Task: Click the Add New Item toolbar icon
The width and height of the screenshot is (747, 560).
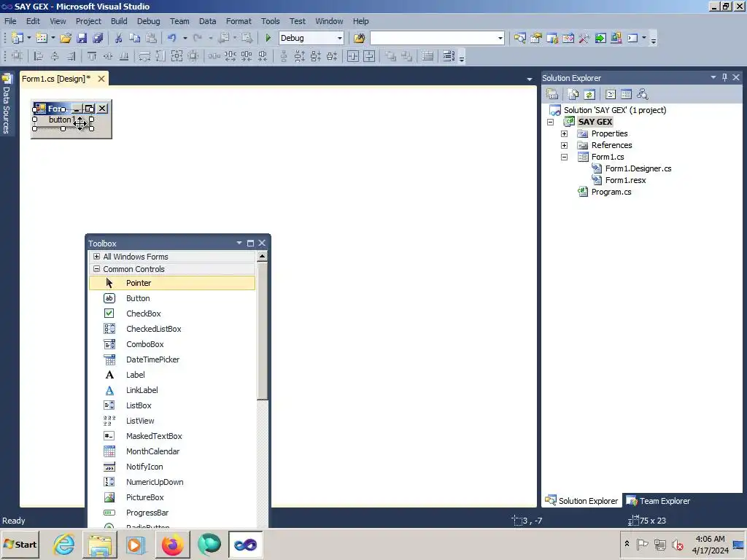Action: 42,38
